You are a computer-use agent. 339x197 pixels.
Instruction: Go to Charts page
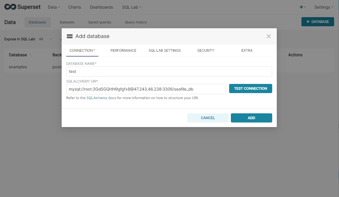[x=75, y=7]
